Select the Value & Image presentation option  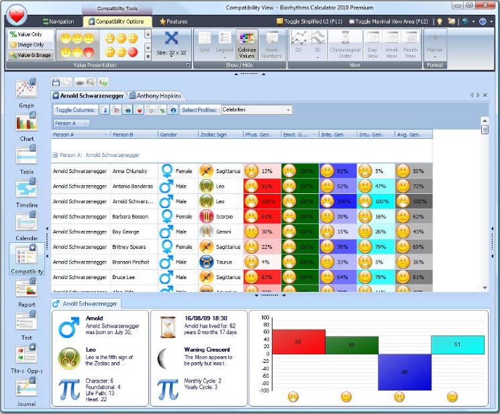(30, 55)
